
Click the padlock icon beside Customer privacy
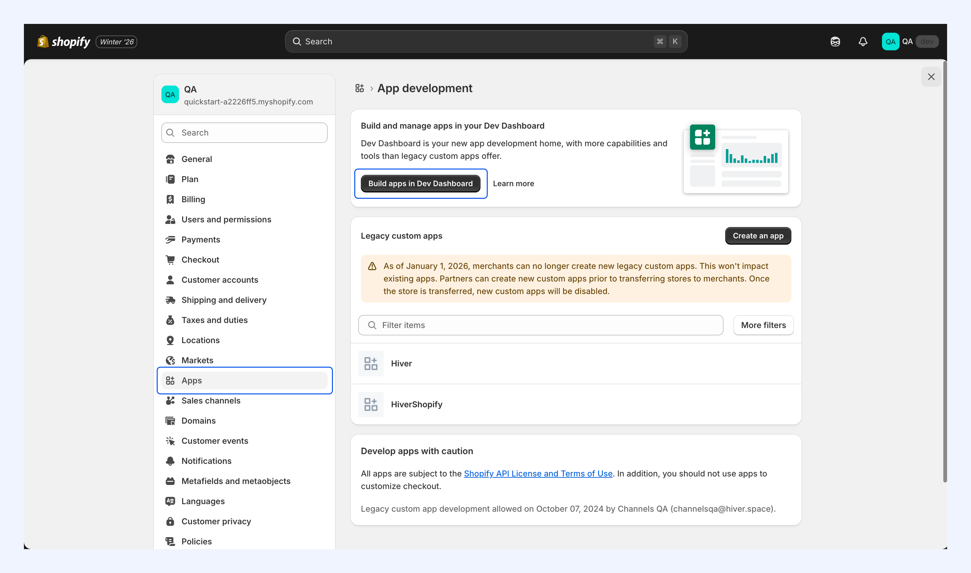tap(170, 521)
